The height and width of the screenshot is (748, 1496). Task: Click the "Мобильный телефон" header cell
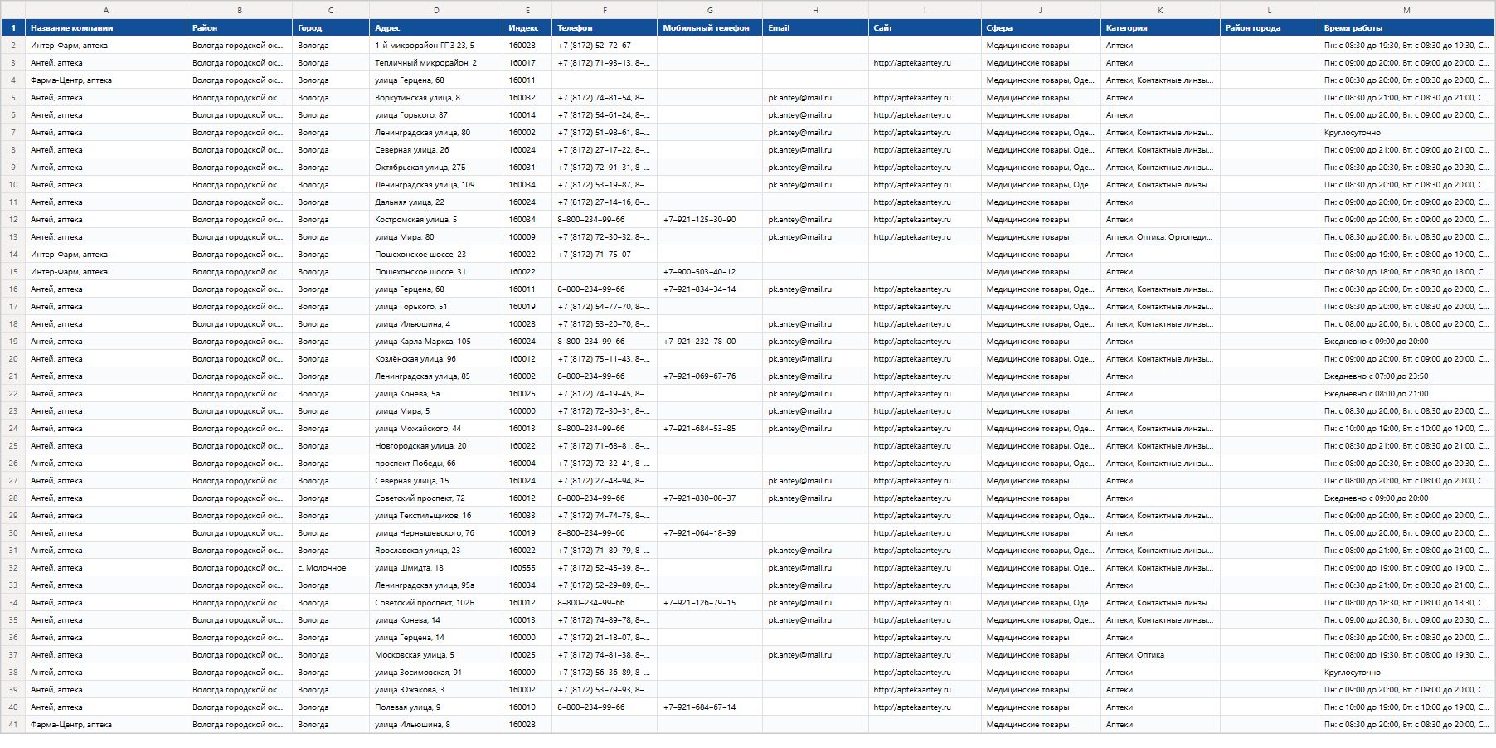710,28
